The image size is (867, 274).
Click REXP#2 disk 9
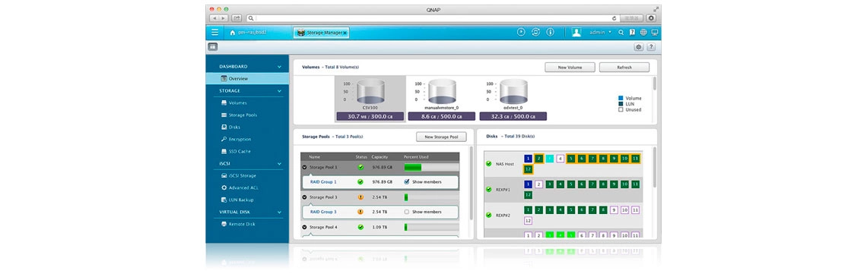[614, 210]
